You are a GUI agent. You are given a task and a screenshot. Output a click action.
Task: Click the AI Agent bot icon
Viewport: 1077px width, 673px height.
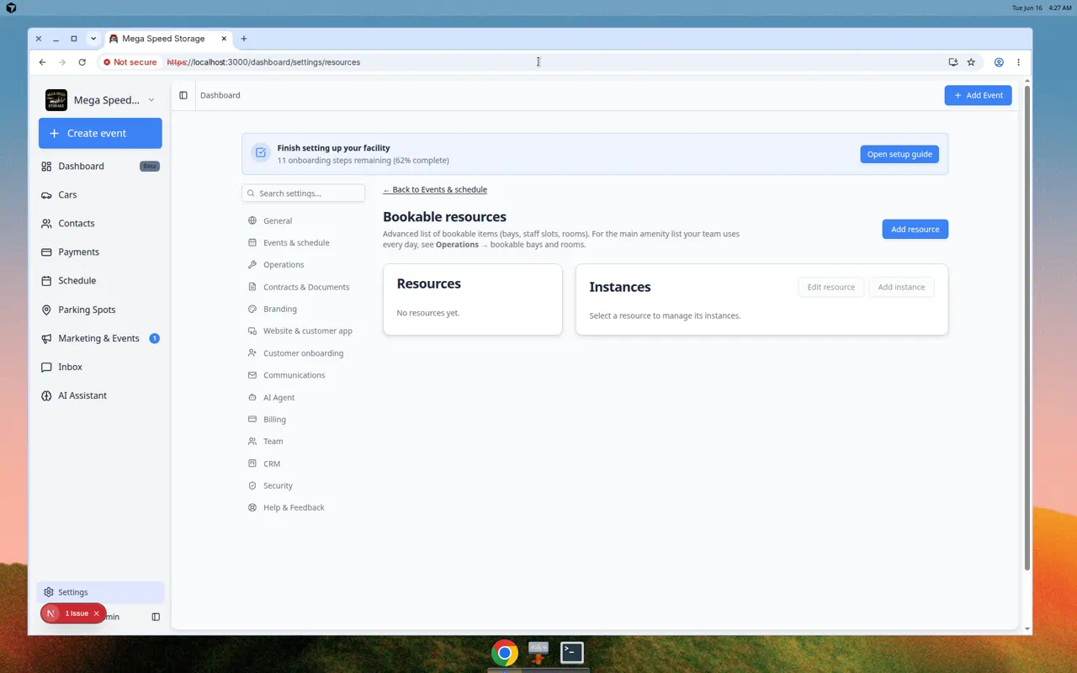(x=252, y=397)
